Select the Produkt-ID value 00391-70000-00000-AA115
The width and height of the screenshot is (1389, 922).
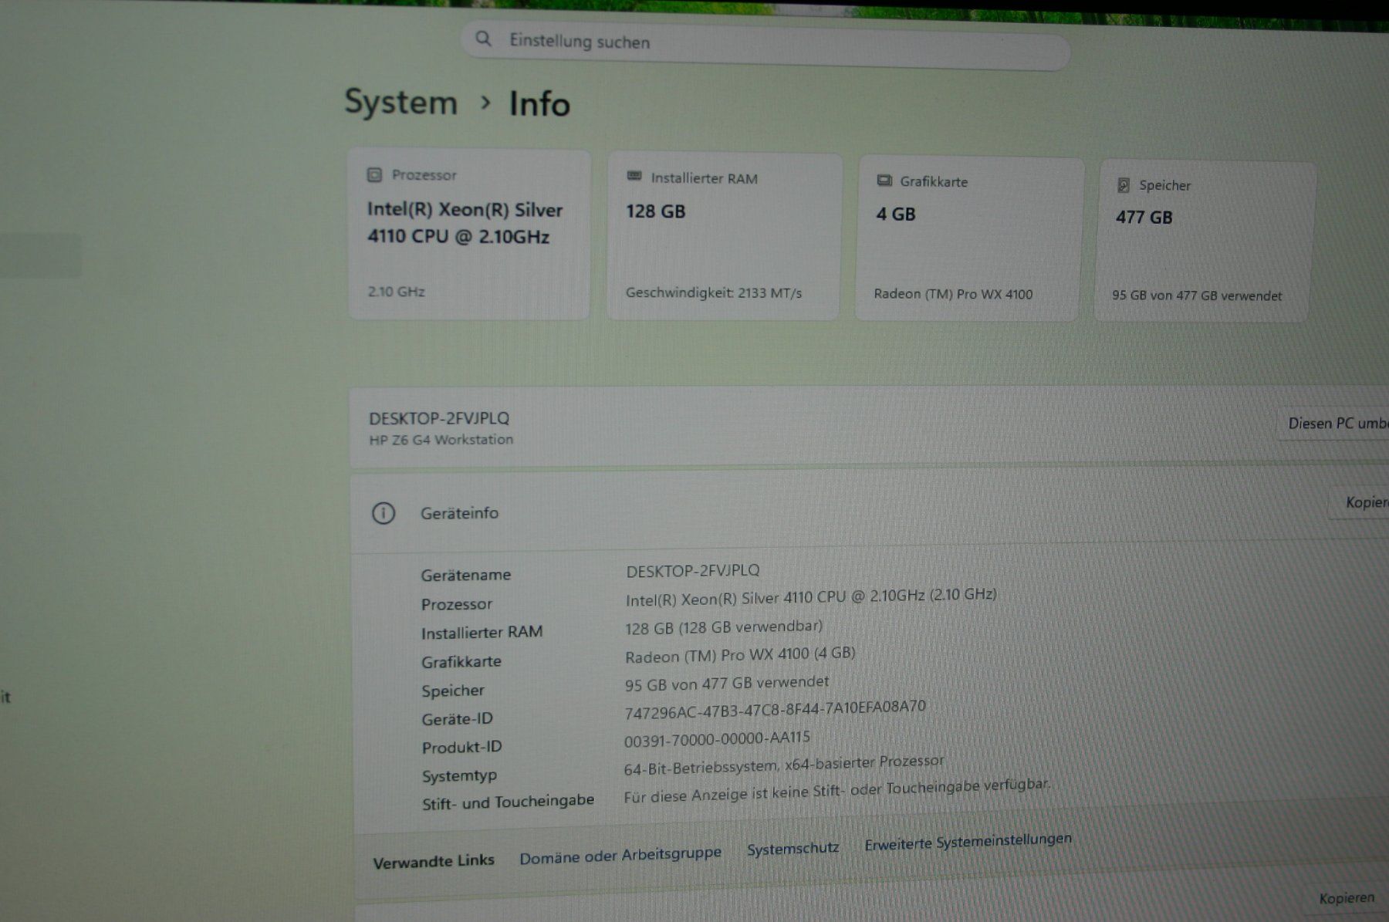pos(717,739)
